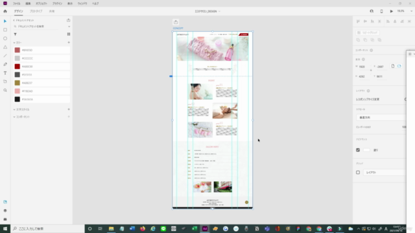
Task: Click the align top edges icon
Action: (358, 21)
